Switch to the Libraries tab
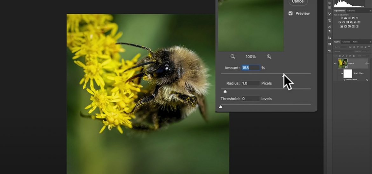 pyautogui.click(x=351, y=11)
